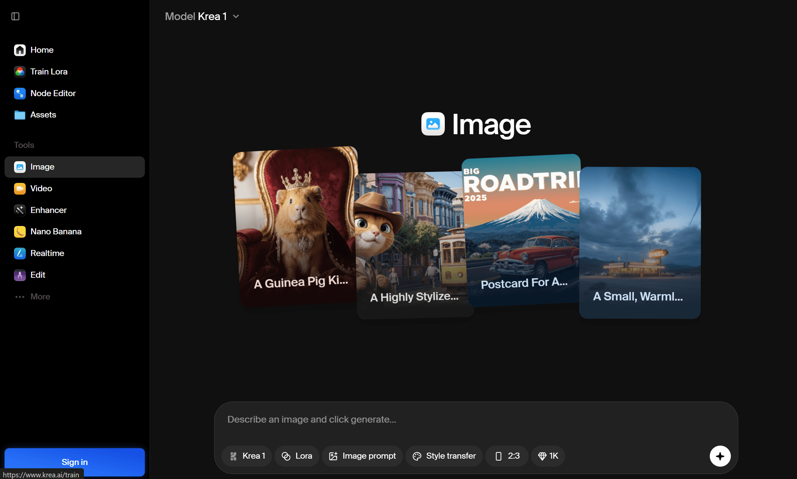797x479 pixels.
Task: Click the prompt description input field
Action: coord(476,420)
